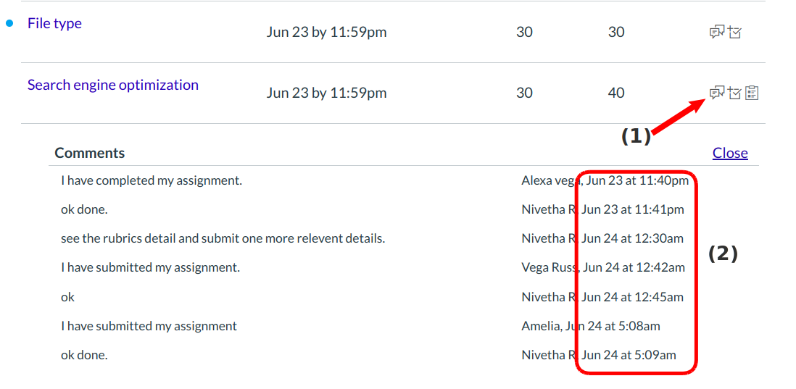Close the Comments section
The width and height of the screenshot is (796, 389).
pos(730,153)
